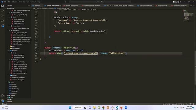Image resolution: width=196 pixels, height=110 pixels.
Task: Show hidden system tray icons chevron
Action: click(x=175, y=108)
